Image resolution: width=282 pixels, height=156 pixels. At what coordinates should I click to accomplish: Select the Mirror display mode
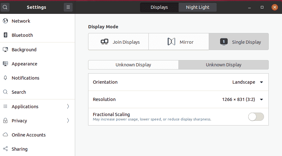pos(179,42)
